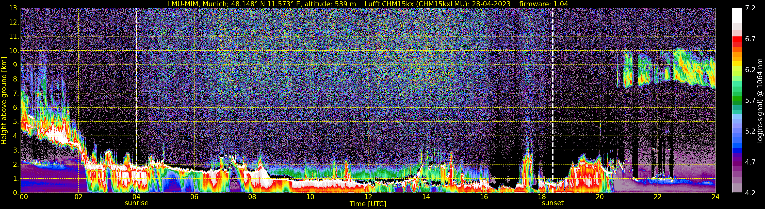Click the white top segment of colorbar

click(x=737, y=15)
